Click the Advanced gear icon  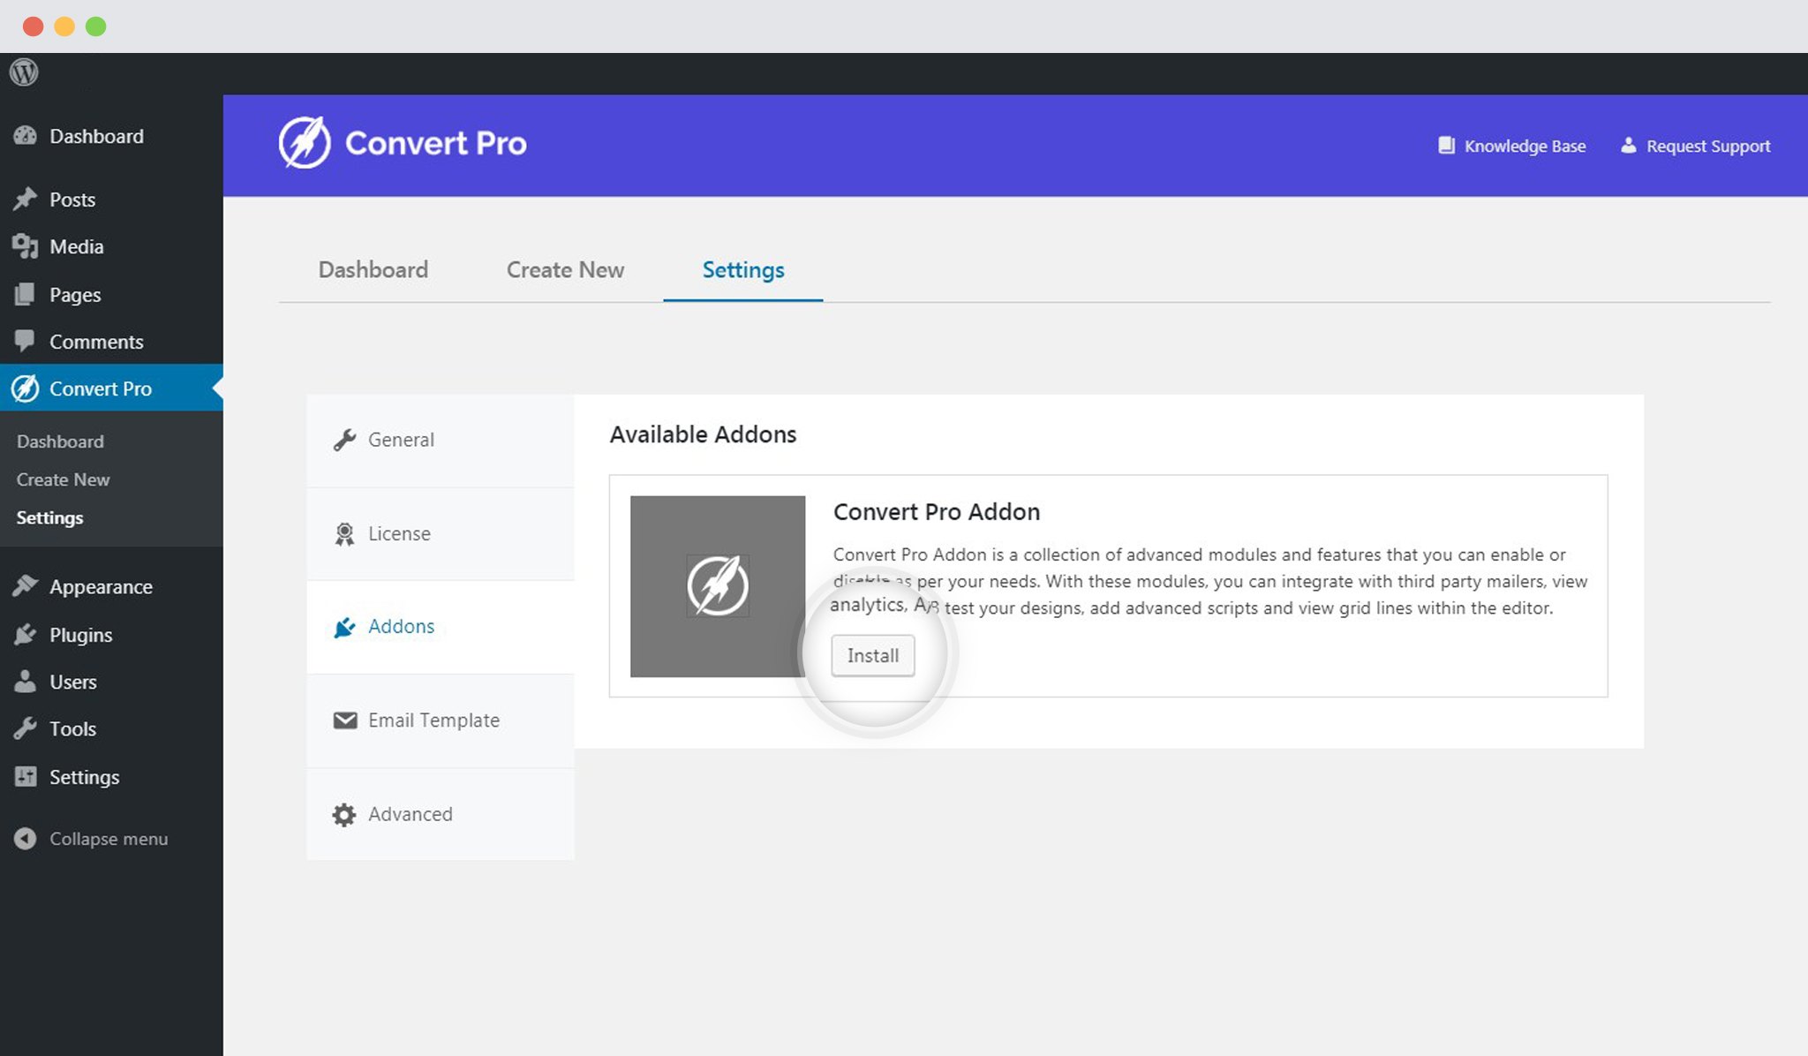point(344,814)
